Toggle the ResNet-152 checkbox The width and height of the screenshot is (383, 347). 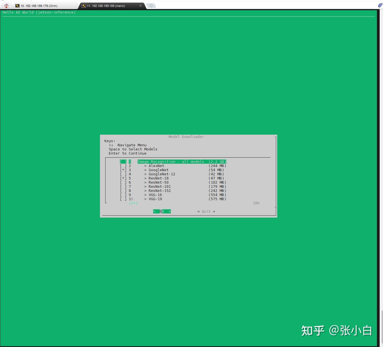pyautogui.click(x=123, y=191)
